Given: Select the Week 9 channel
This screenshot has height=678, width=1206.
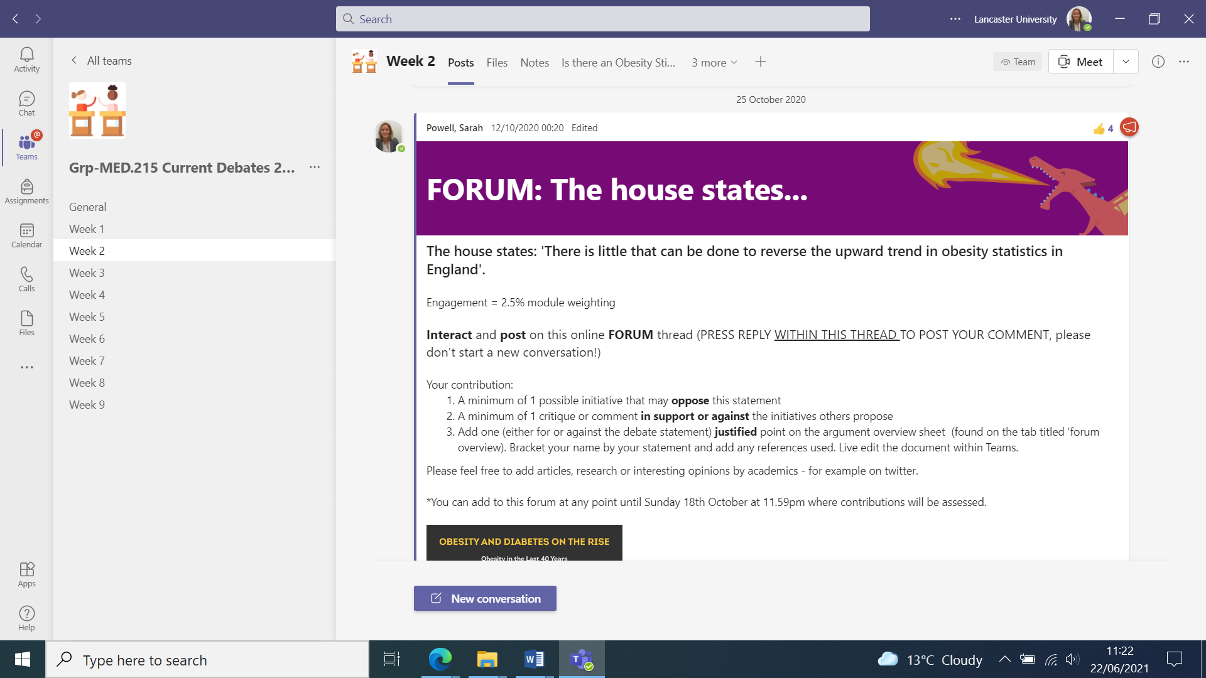Looking at the screenshot, I should 194,404.
